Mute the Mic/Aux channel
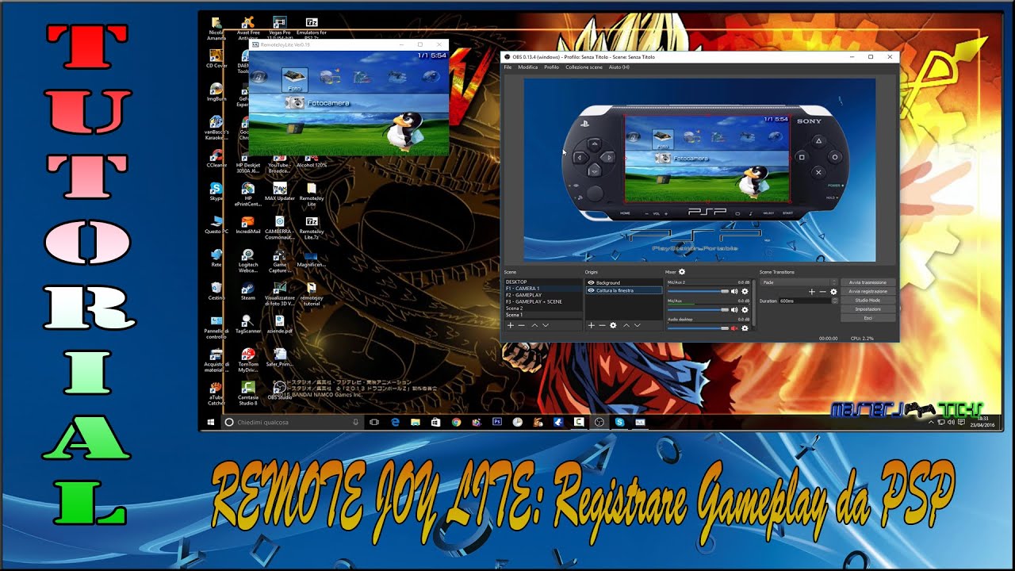The width and height of the screenshot is (1015, 571). 734,310
